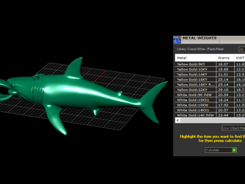Click the 20.54 grams value
Screen dimensions: 245x184
click(223, 95)
